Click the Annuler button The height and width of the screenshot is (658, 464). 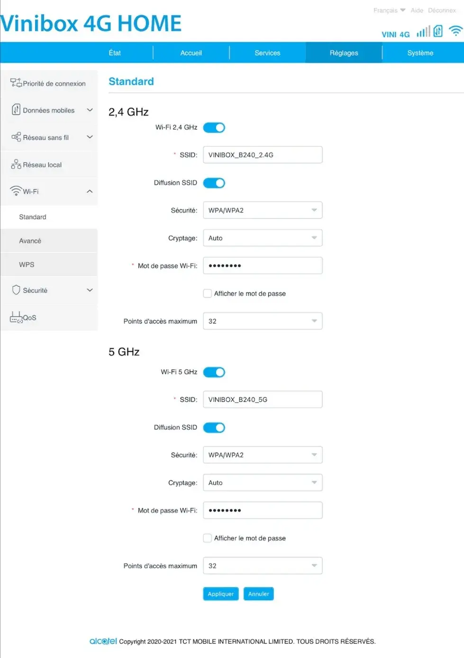(258, 594)
